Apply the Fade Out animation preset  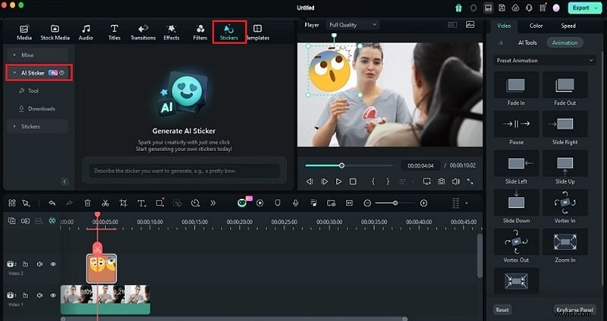click(x=565, y=88)
